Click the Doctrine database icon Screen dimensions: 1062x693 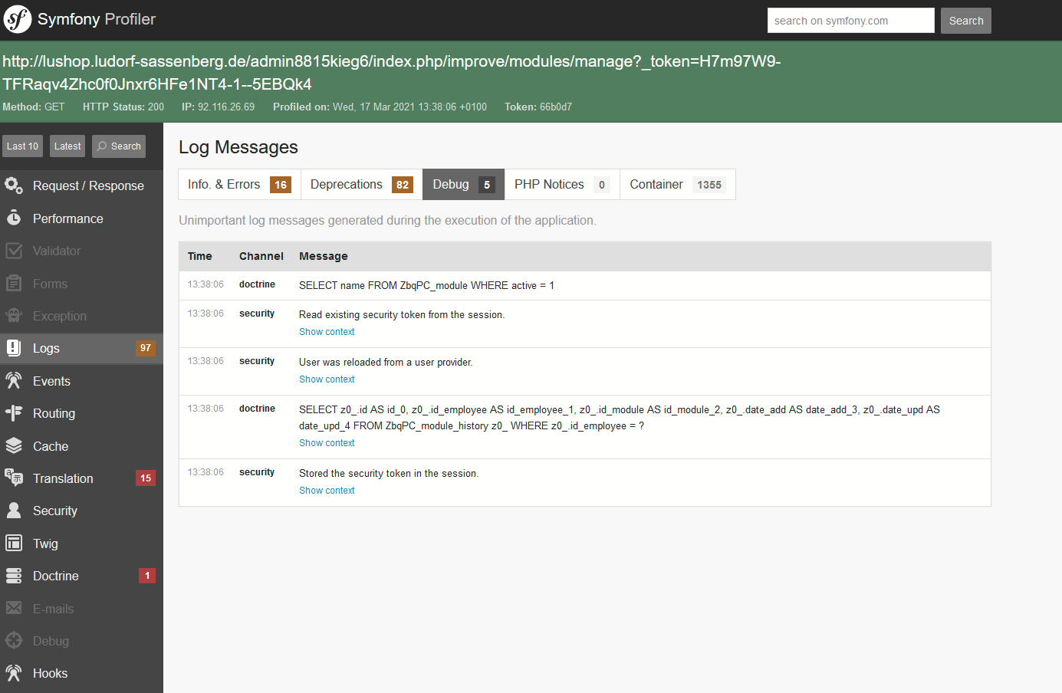point(14,576)
